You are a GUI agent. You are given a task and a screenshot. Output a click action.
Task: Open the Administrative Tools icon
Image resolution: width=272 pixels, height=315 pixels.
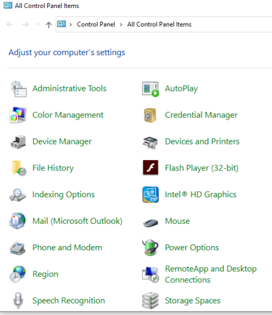click(18, 89)
